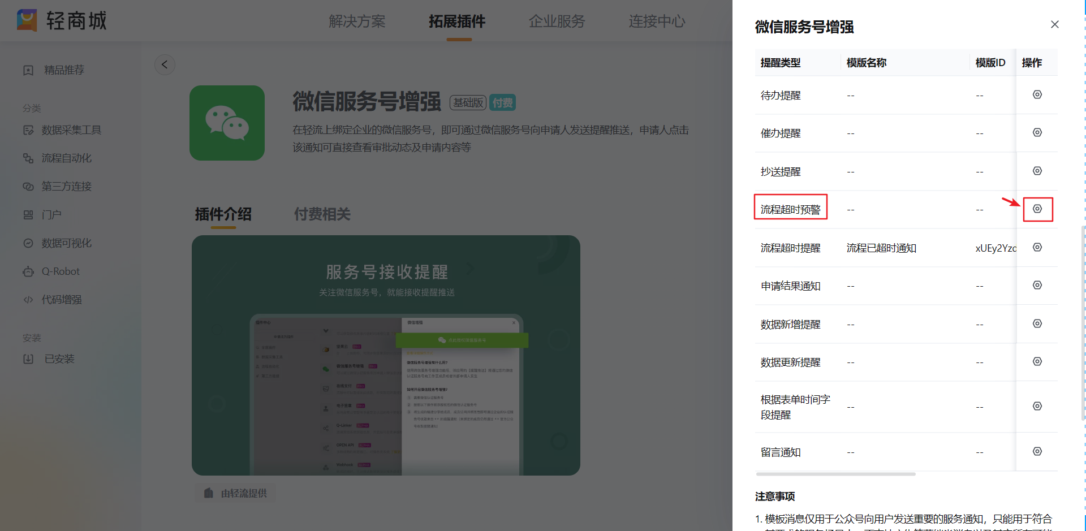1086x531 pixels.
Task: Click the 催办提醒 row label
Action: [x=781, y=133]
